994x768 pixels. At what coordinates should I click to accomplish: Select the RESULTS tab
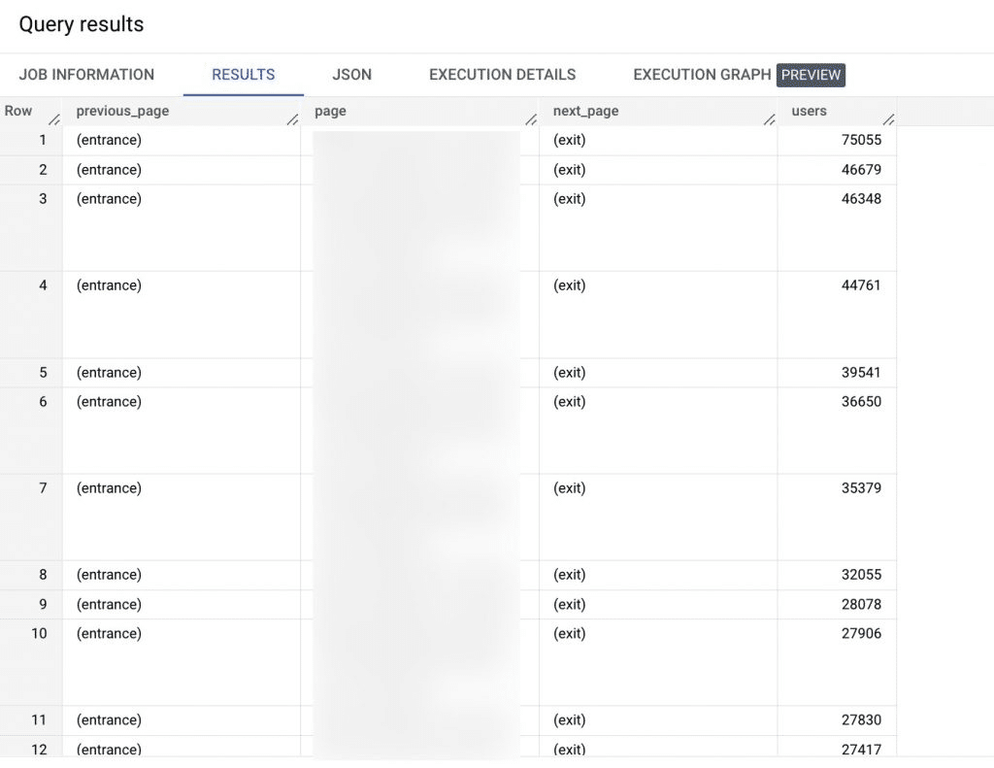[x=244, y=75]
